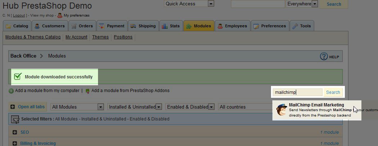Open the Preferences tab
The width and height of the screenshot is (378, 146).
(270, 26)
